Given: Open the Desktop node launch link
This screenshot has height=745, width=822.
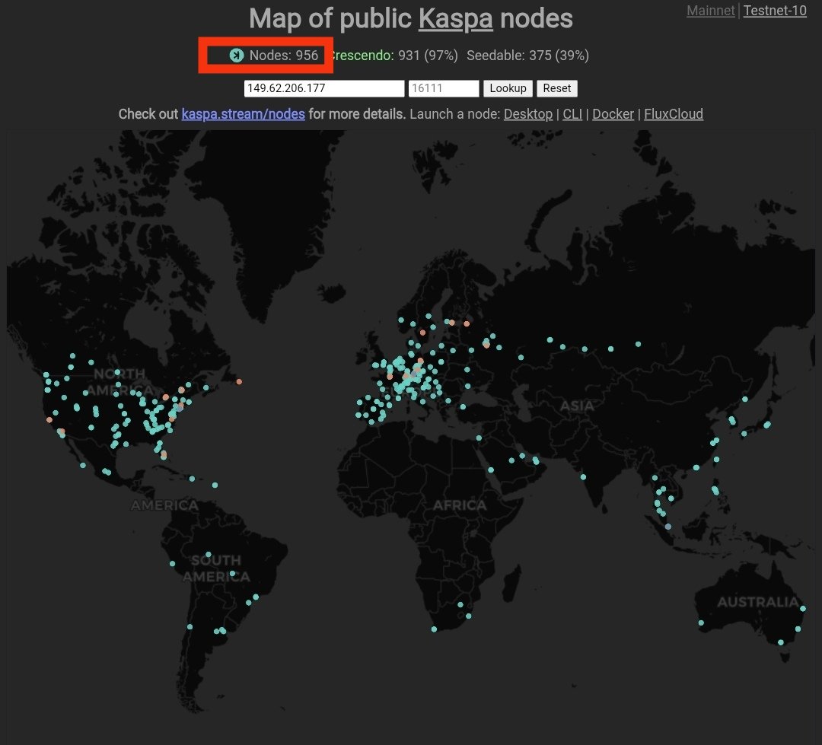Looking at the screenshot, I should [x=528, y=114].
